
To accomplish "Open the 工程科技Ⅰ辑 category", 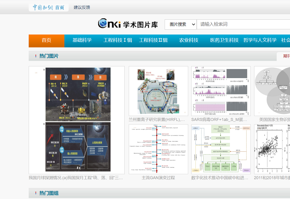I will point(117,41).
